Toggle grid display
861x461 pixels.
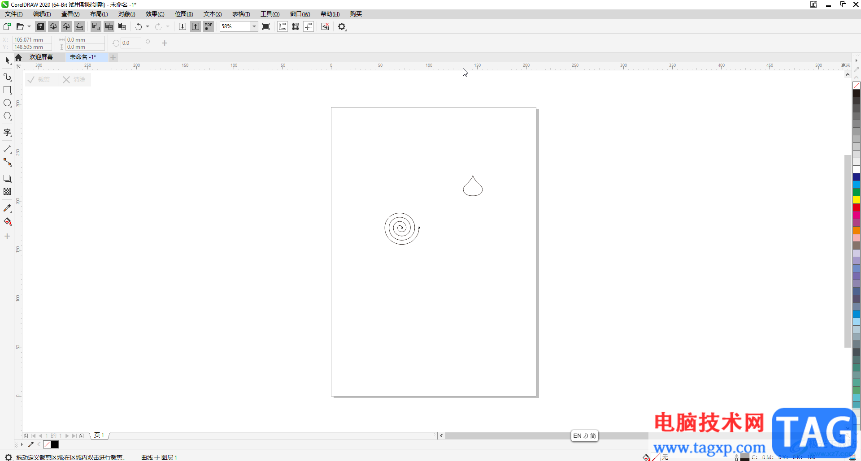pyautogui.click(x=296, y=26)
